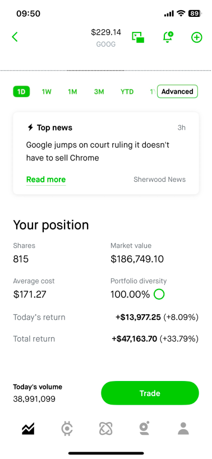Tap the portfolio diversity circle indicator
This screenshot has height=459, width=212.
(159, 294)
